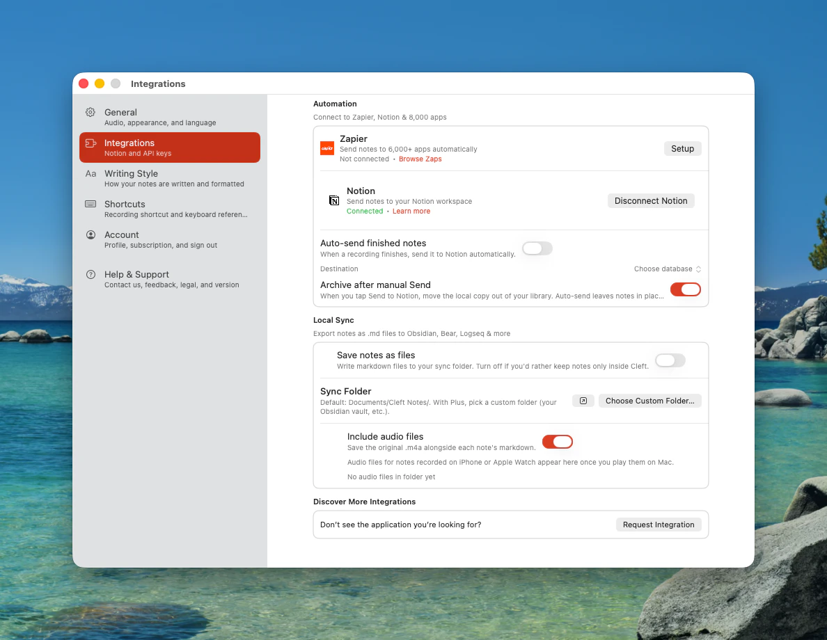Viewport: 827px width, 640px height.
Task: Click "Don't see the application you're looking for?" text
Action: 400,525
